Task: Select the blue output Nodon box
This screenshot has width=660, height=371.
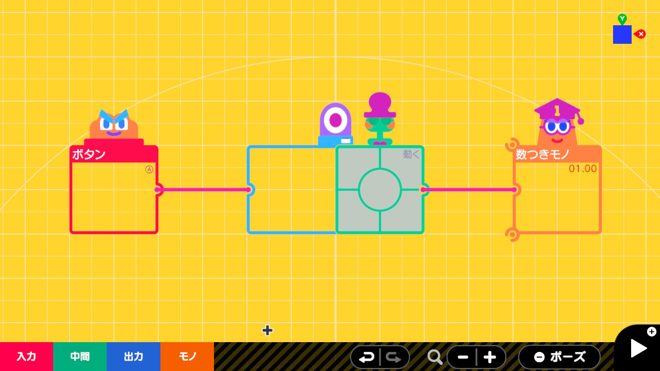Action: tap(292, 190)
